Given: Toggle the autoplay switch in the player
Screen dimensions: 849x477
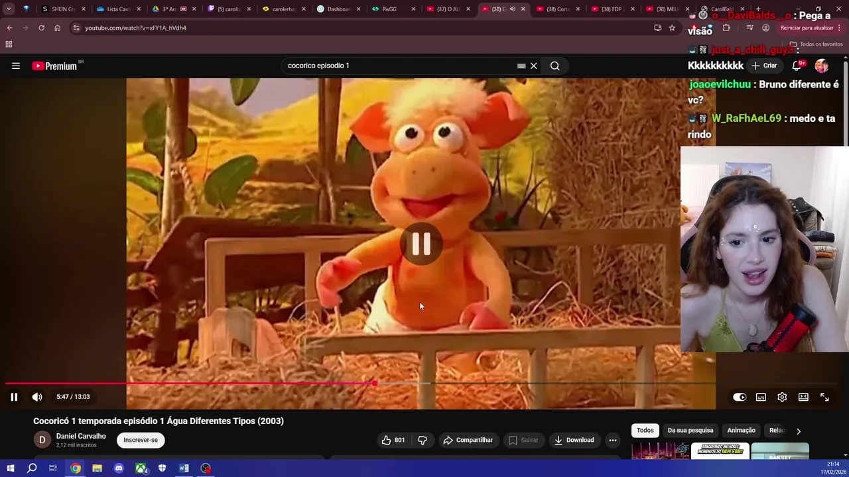Looking at the screenshot, I should 740,397.
